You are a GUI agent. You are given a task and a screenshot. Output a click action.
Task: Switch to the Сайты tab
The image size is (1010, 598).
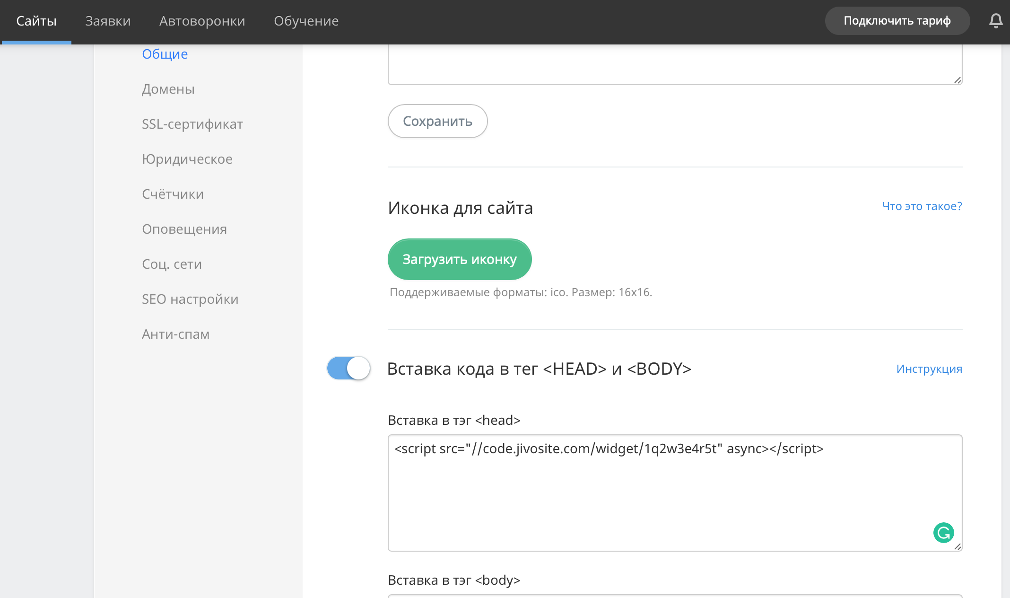coord(36,21)
